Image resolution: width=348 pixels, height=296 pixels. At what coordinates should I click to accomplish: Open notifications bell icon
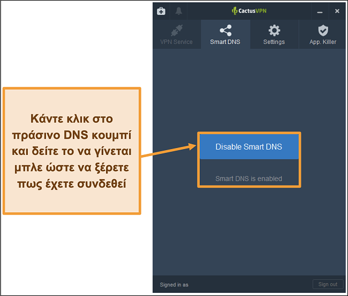[179, 11]
